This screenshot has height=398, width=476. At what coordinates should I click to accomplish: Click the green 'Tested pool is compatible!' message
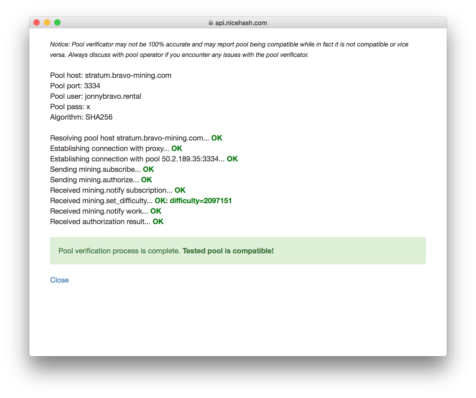pos(228,251)
